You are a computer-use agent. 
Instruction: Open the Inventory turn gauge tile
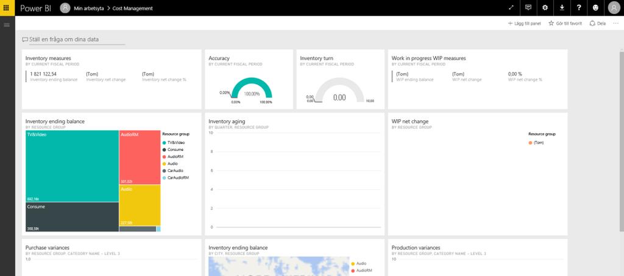[340, 80]
